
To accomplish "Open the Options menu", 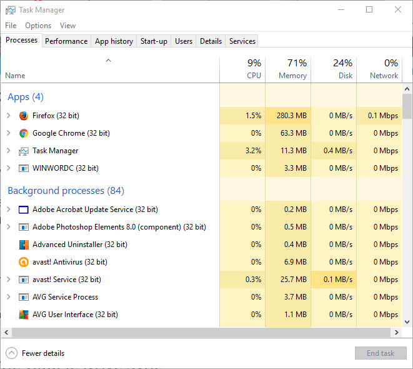I will (38, 26).
